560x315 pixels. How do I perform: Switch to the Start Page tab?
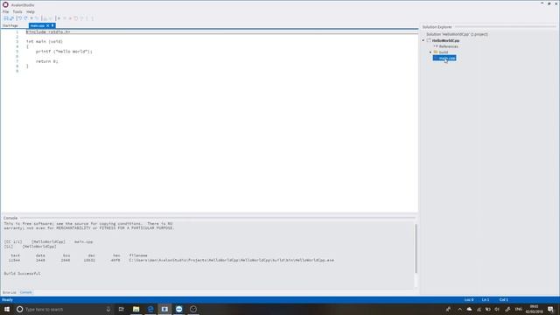(x=10, y=25)
